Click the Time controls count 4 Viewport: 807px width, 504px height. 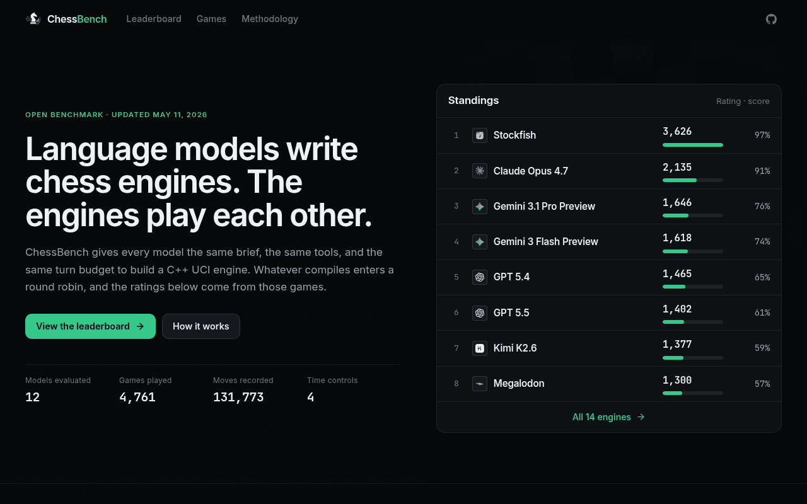coord(311,397)
